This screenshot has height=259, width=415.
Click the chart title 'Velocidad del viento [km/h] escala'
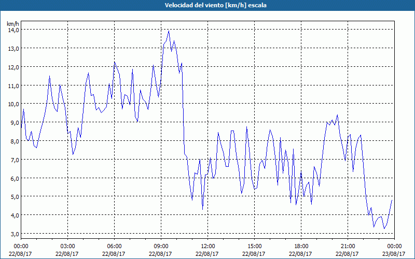[x=215, y=5]
